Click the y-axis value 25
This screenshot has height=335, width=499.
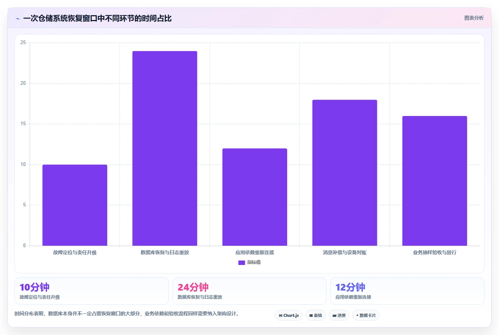(x=23, y=43)
